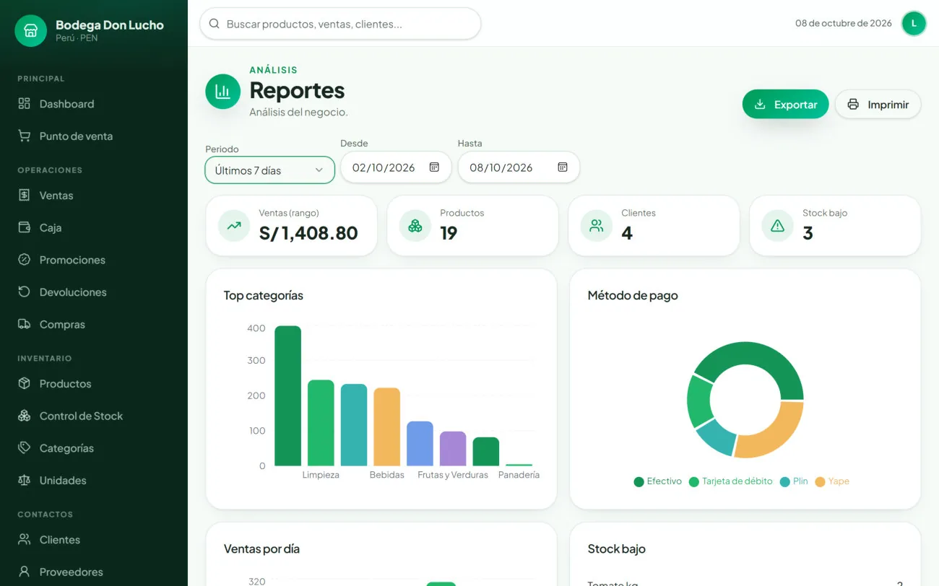Toggle Efectivo legend swatch
This screenshot has width=939, height=586.
coord(639,481)
